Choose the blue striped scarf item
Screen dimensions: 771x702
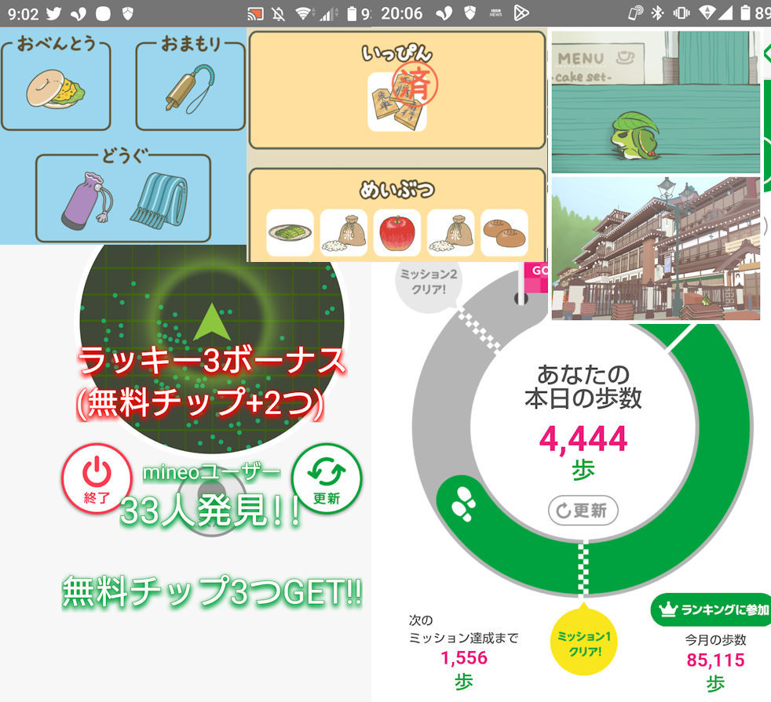point(159,199)
